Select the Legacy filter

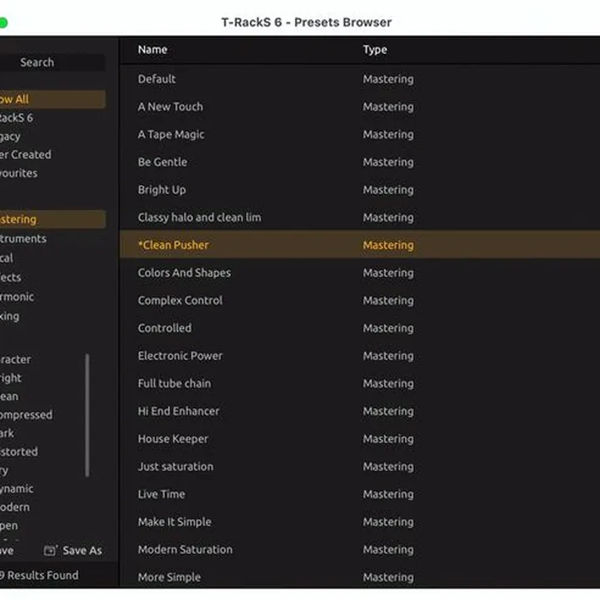tap(10, 137)
